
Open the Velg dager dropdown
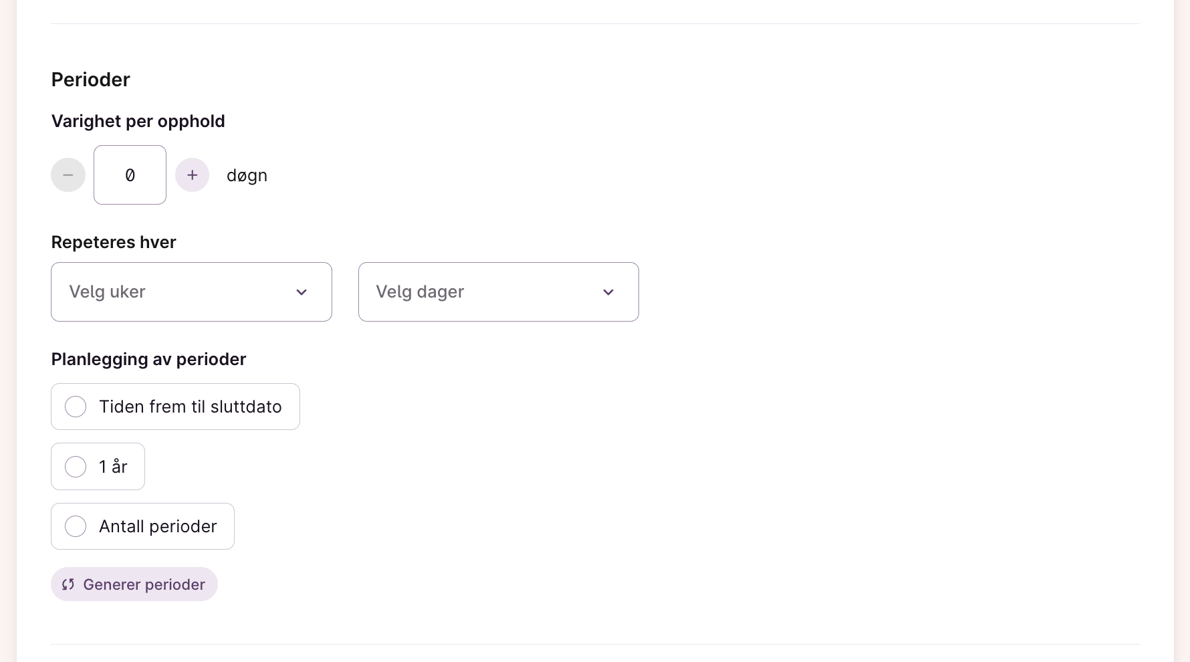pyautogui.click(x=498, y=292)
